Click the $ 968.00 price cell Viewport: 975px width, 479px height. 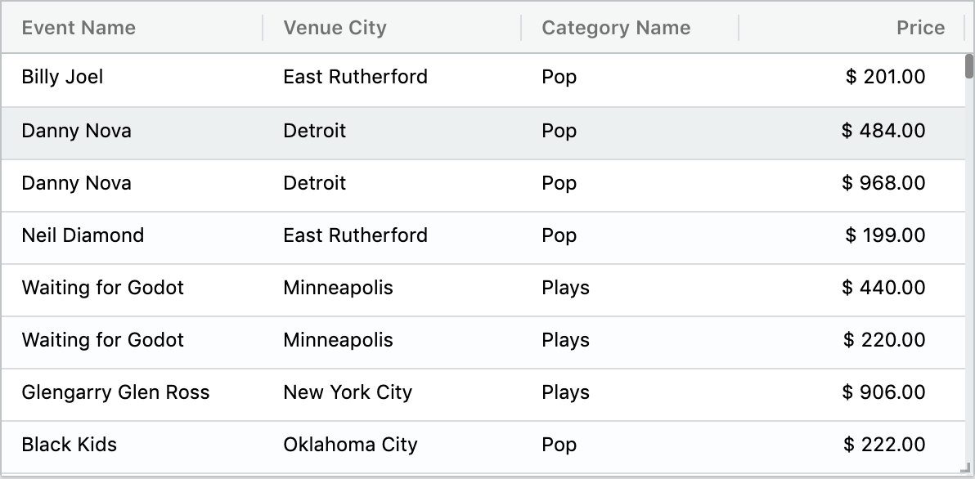[x=883, y=183]
